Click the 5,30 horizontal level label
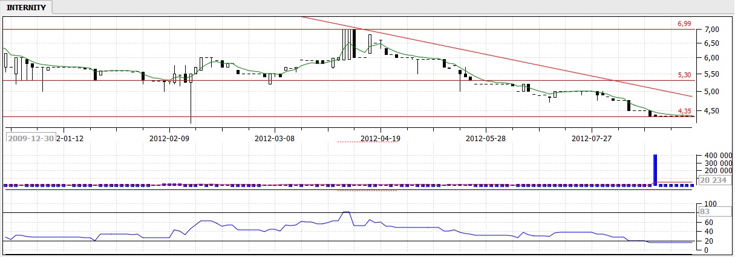This screenshot has width=735, height=257. 684,75
